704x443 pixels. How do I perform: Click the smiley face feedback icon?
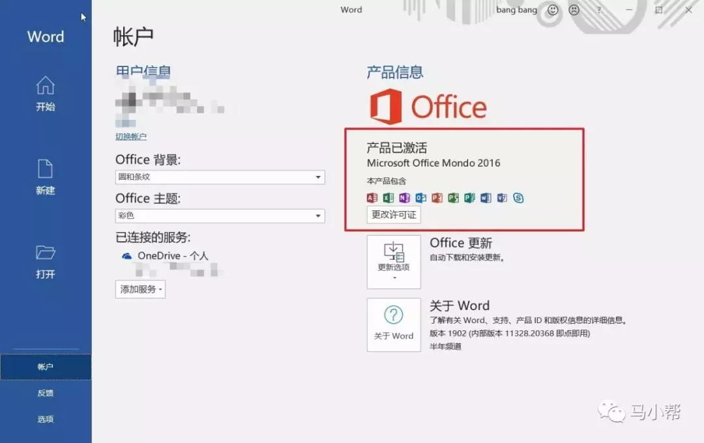point(553,10)
